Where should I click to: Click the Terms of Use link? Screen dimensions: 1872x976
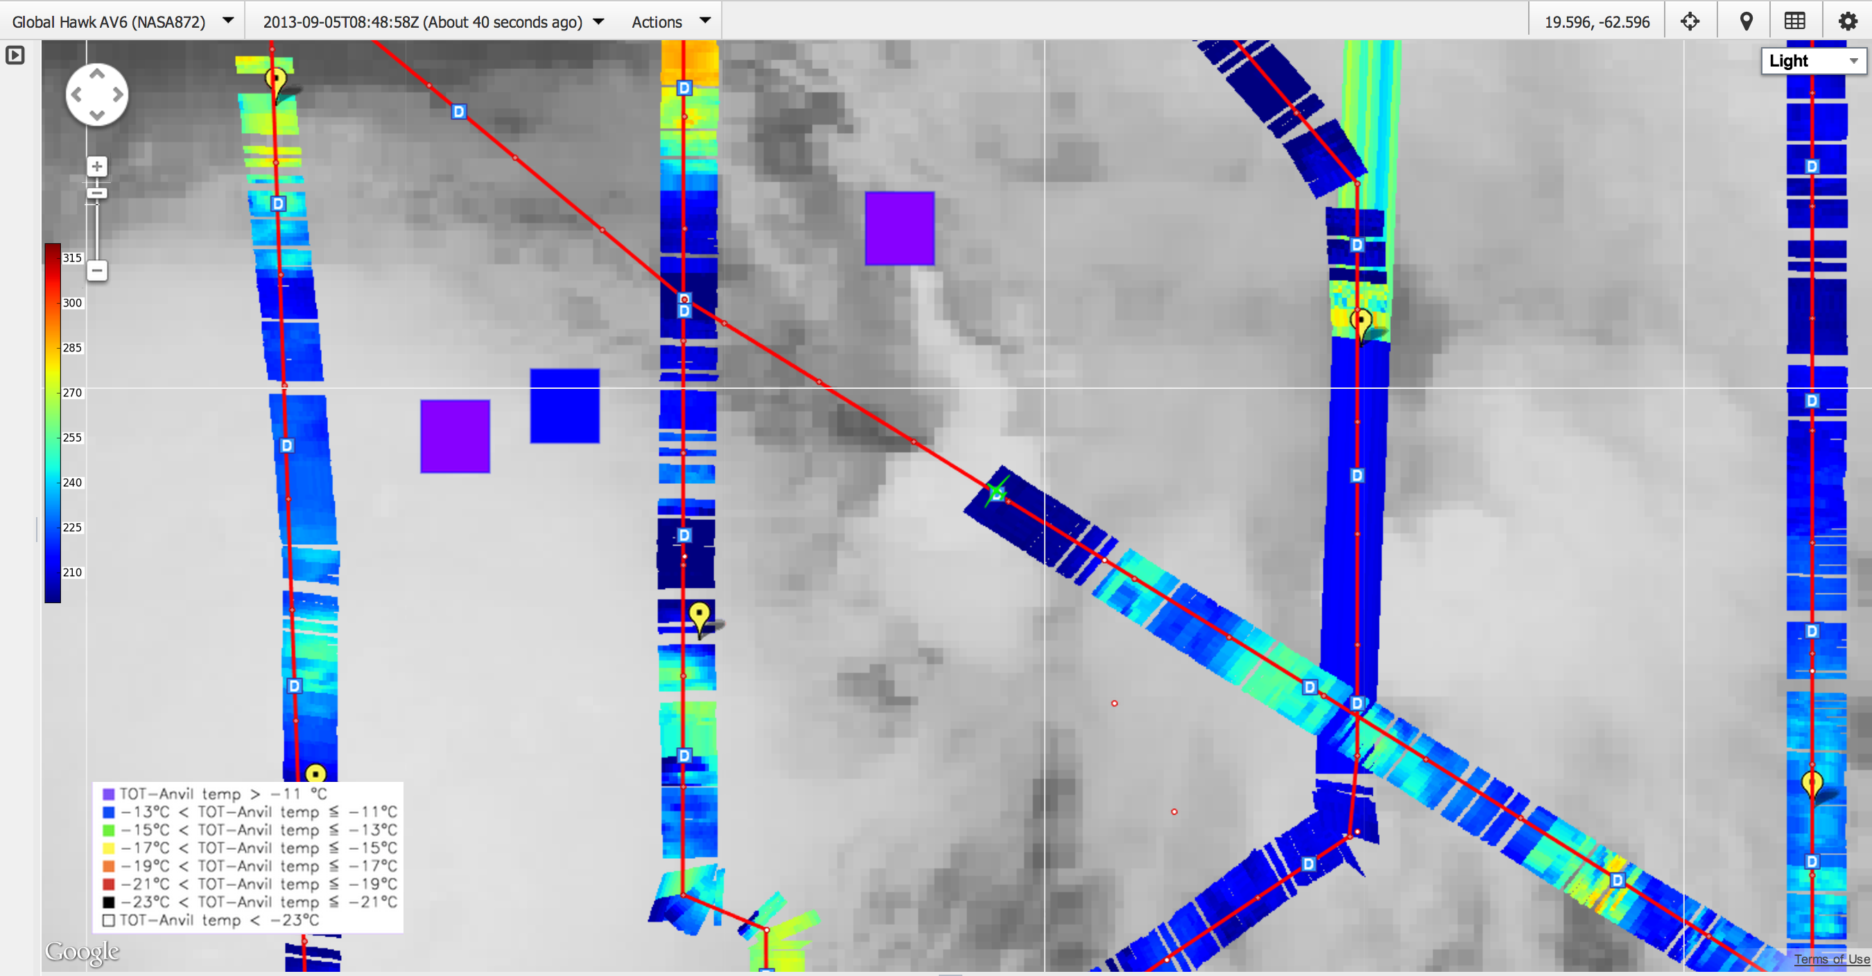1830,959
